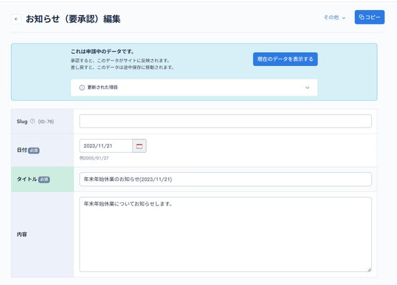Focus the Slug input field
397x285 pixels.
(226, 121)
